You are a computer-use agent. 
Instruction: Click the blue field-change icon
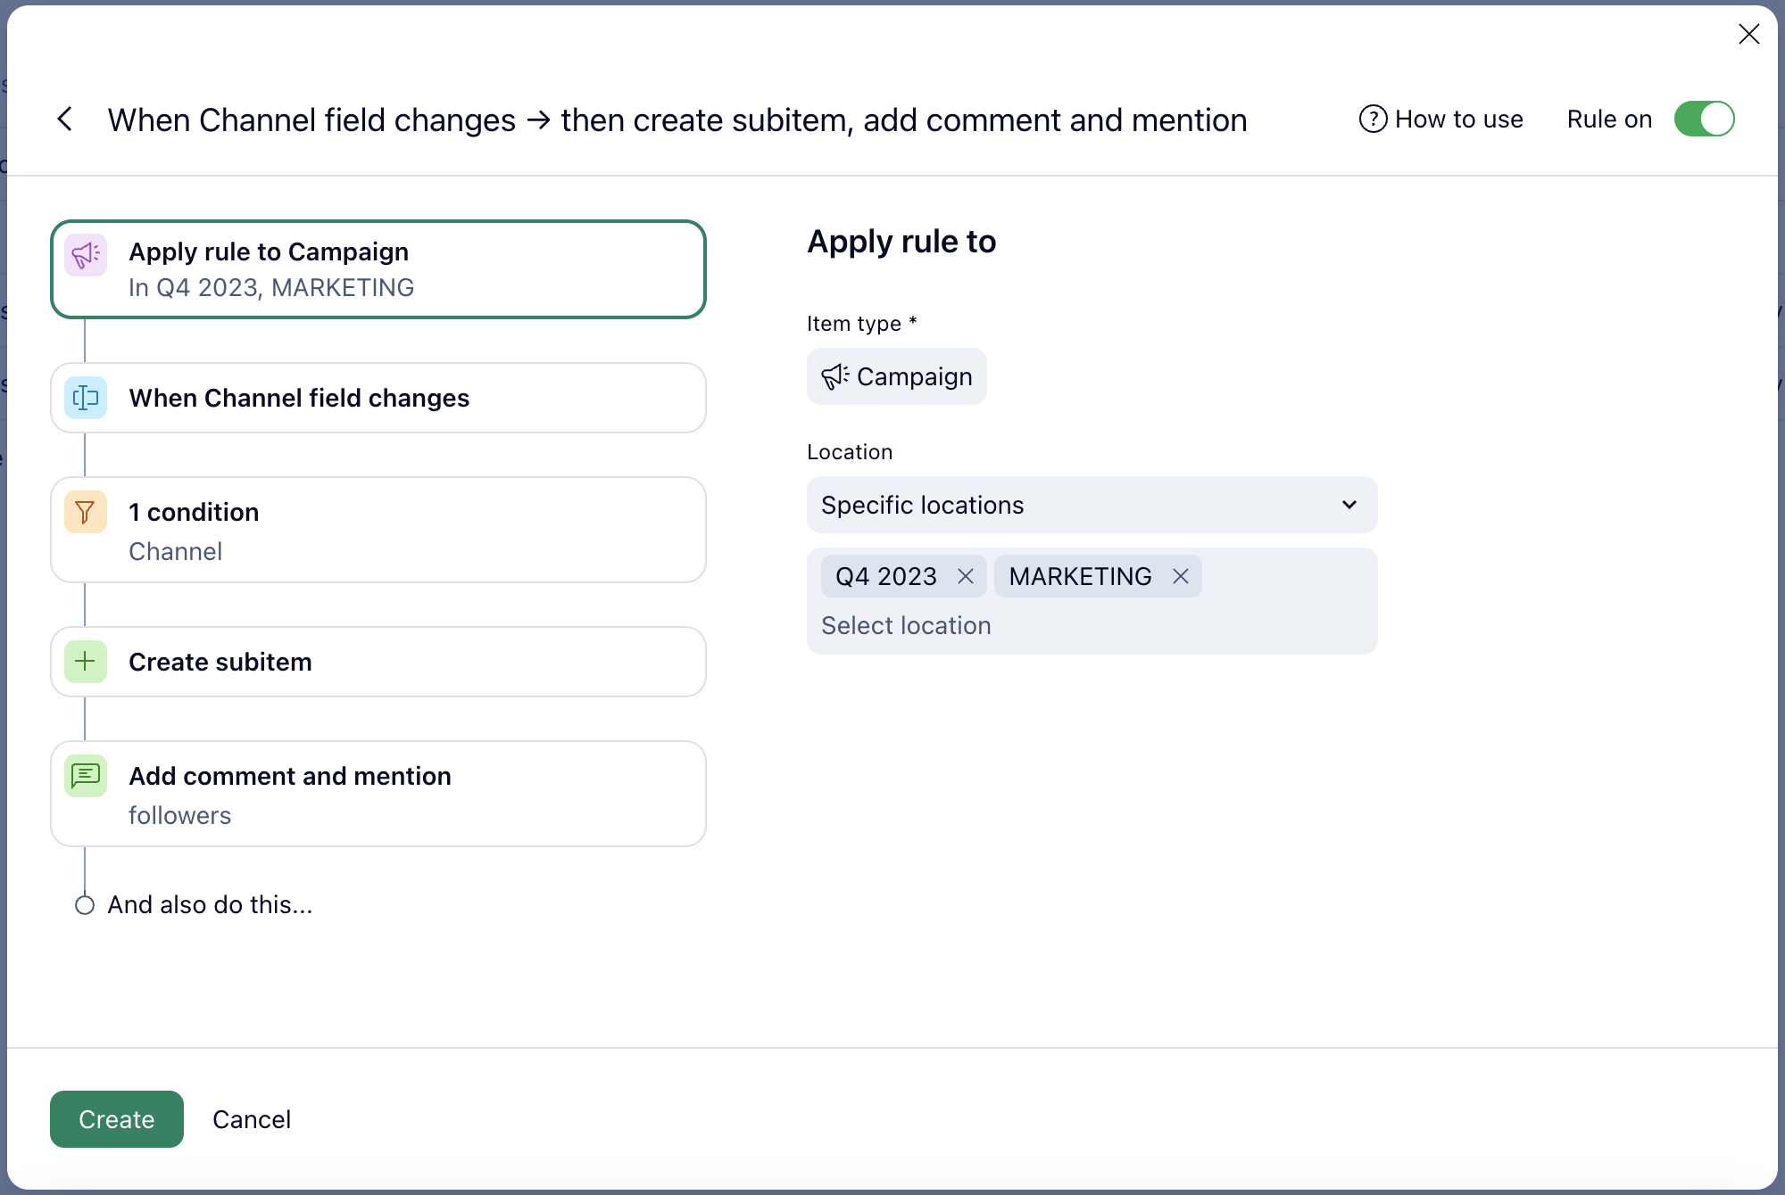(x=86, y=398)
